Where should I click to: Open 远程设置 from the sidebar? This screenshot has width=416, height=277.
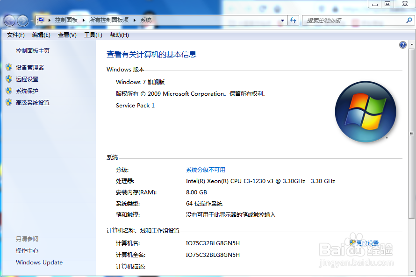click(27, 79)
